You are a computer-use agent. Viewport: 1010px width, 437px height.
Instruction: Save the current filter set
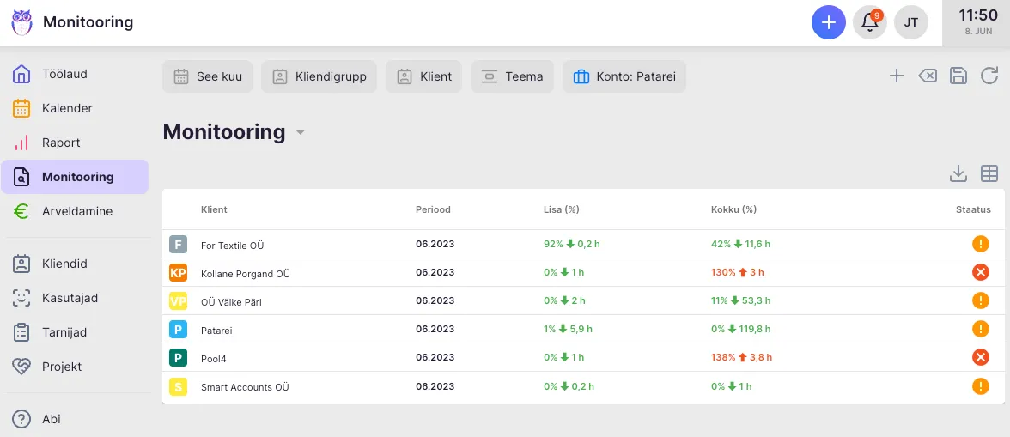[958, 76]
